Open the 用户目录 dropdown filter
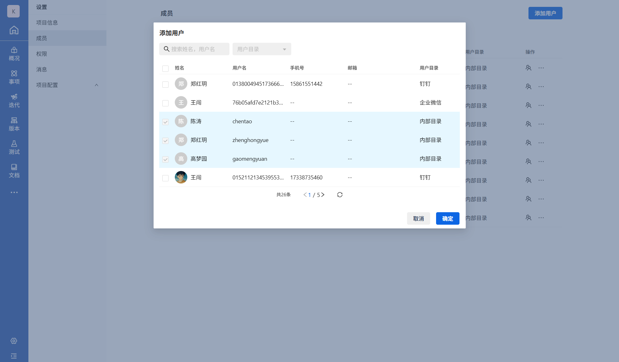This screenshot has width=619, height=362. 262,49
